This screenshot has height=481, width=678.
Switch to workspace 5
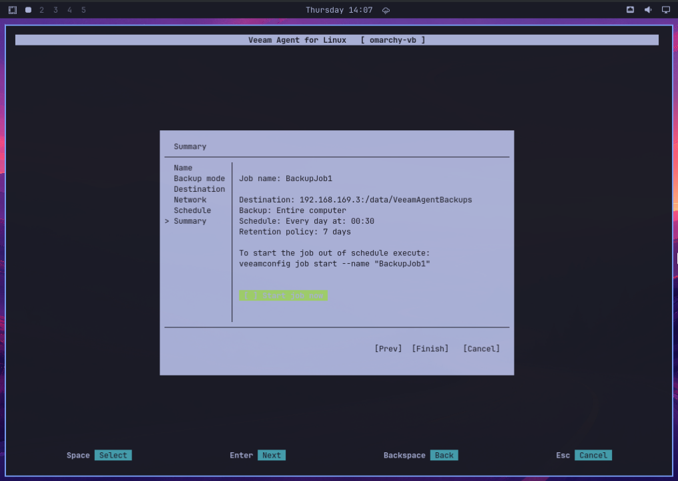(83, 10)
